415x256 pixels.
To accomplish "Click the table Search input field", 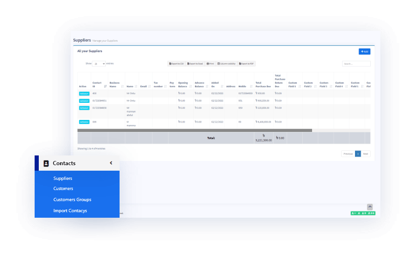I will coord(356,64).
